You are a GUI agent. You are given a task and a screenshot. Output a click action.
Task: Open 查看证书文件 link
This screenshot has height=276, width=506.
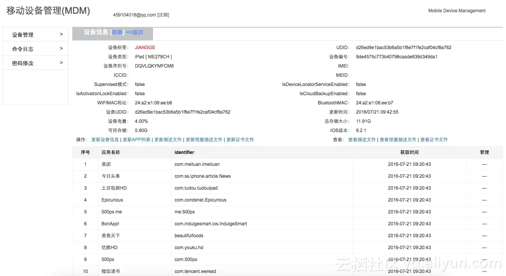point(434,140)
